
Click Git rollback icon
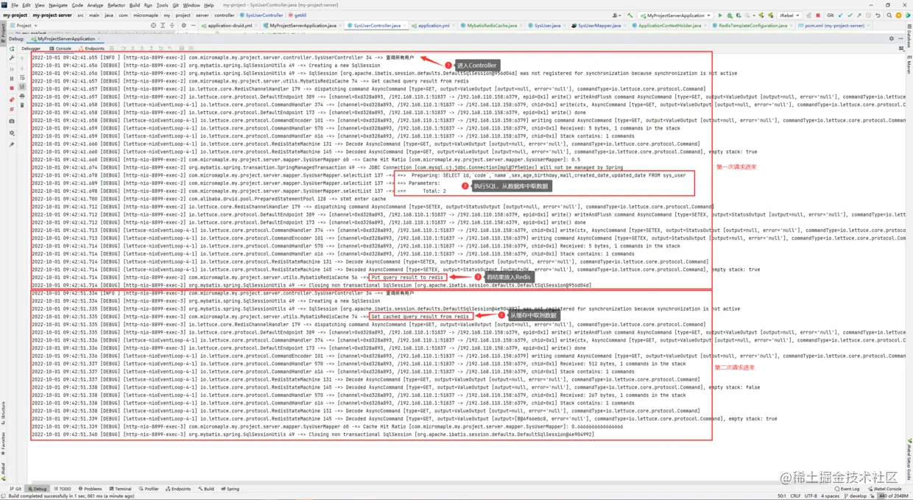point(878,15)
